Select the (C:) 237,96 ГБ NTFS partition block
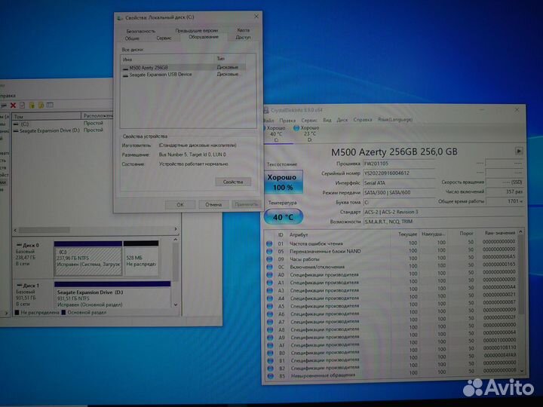 point(88,259)
